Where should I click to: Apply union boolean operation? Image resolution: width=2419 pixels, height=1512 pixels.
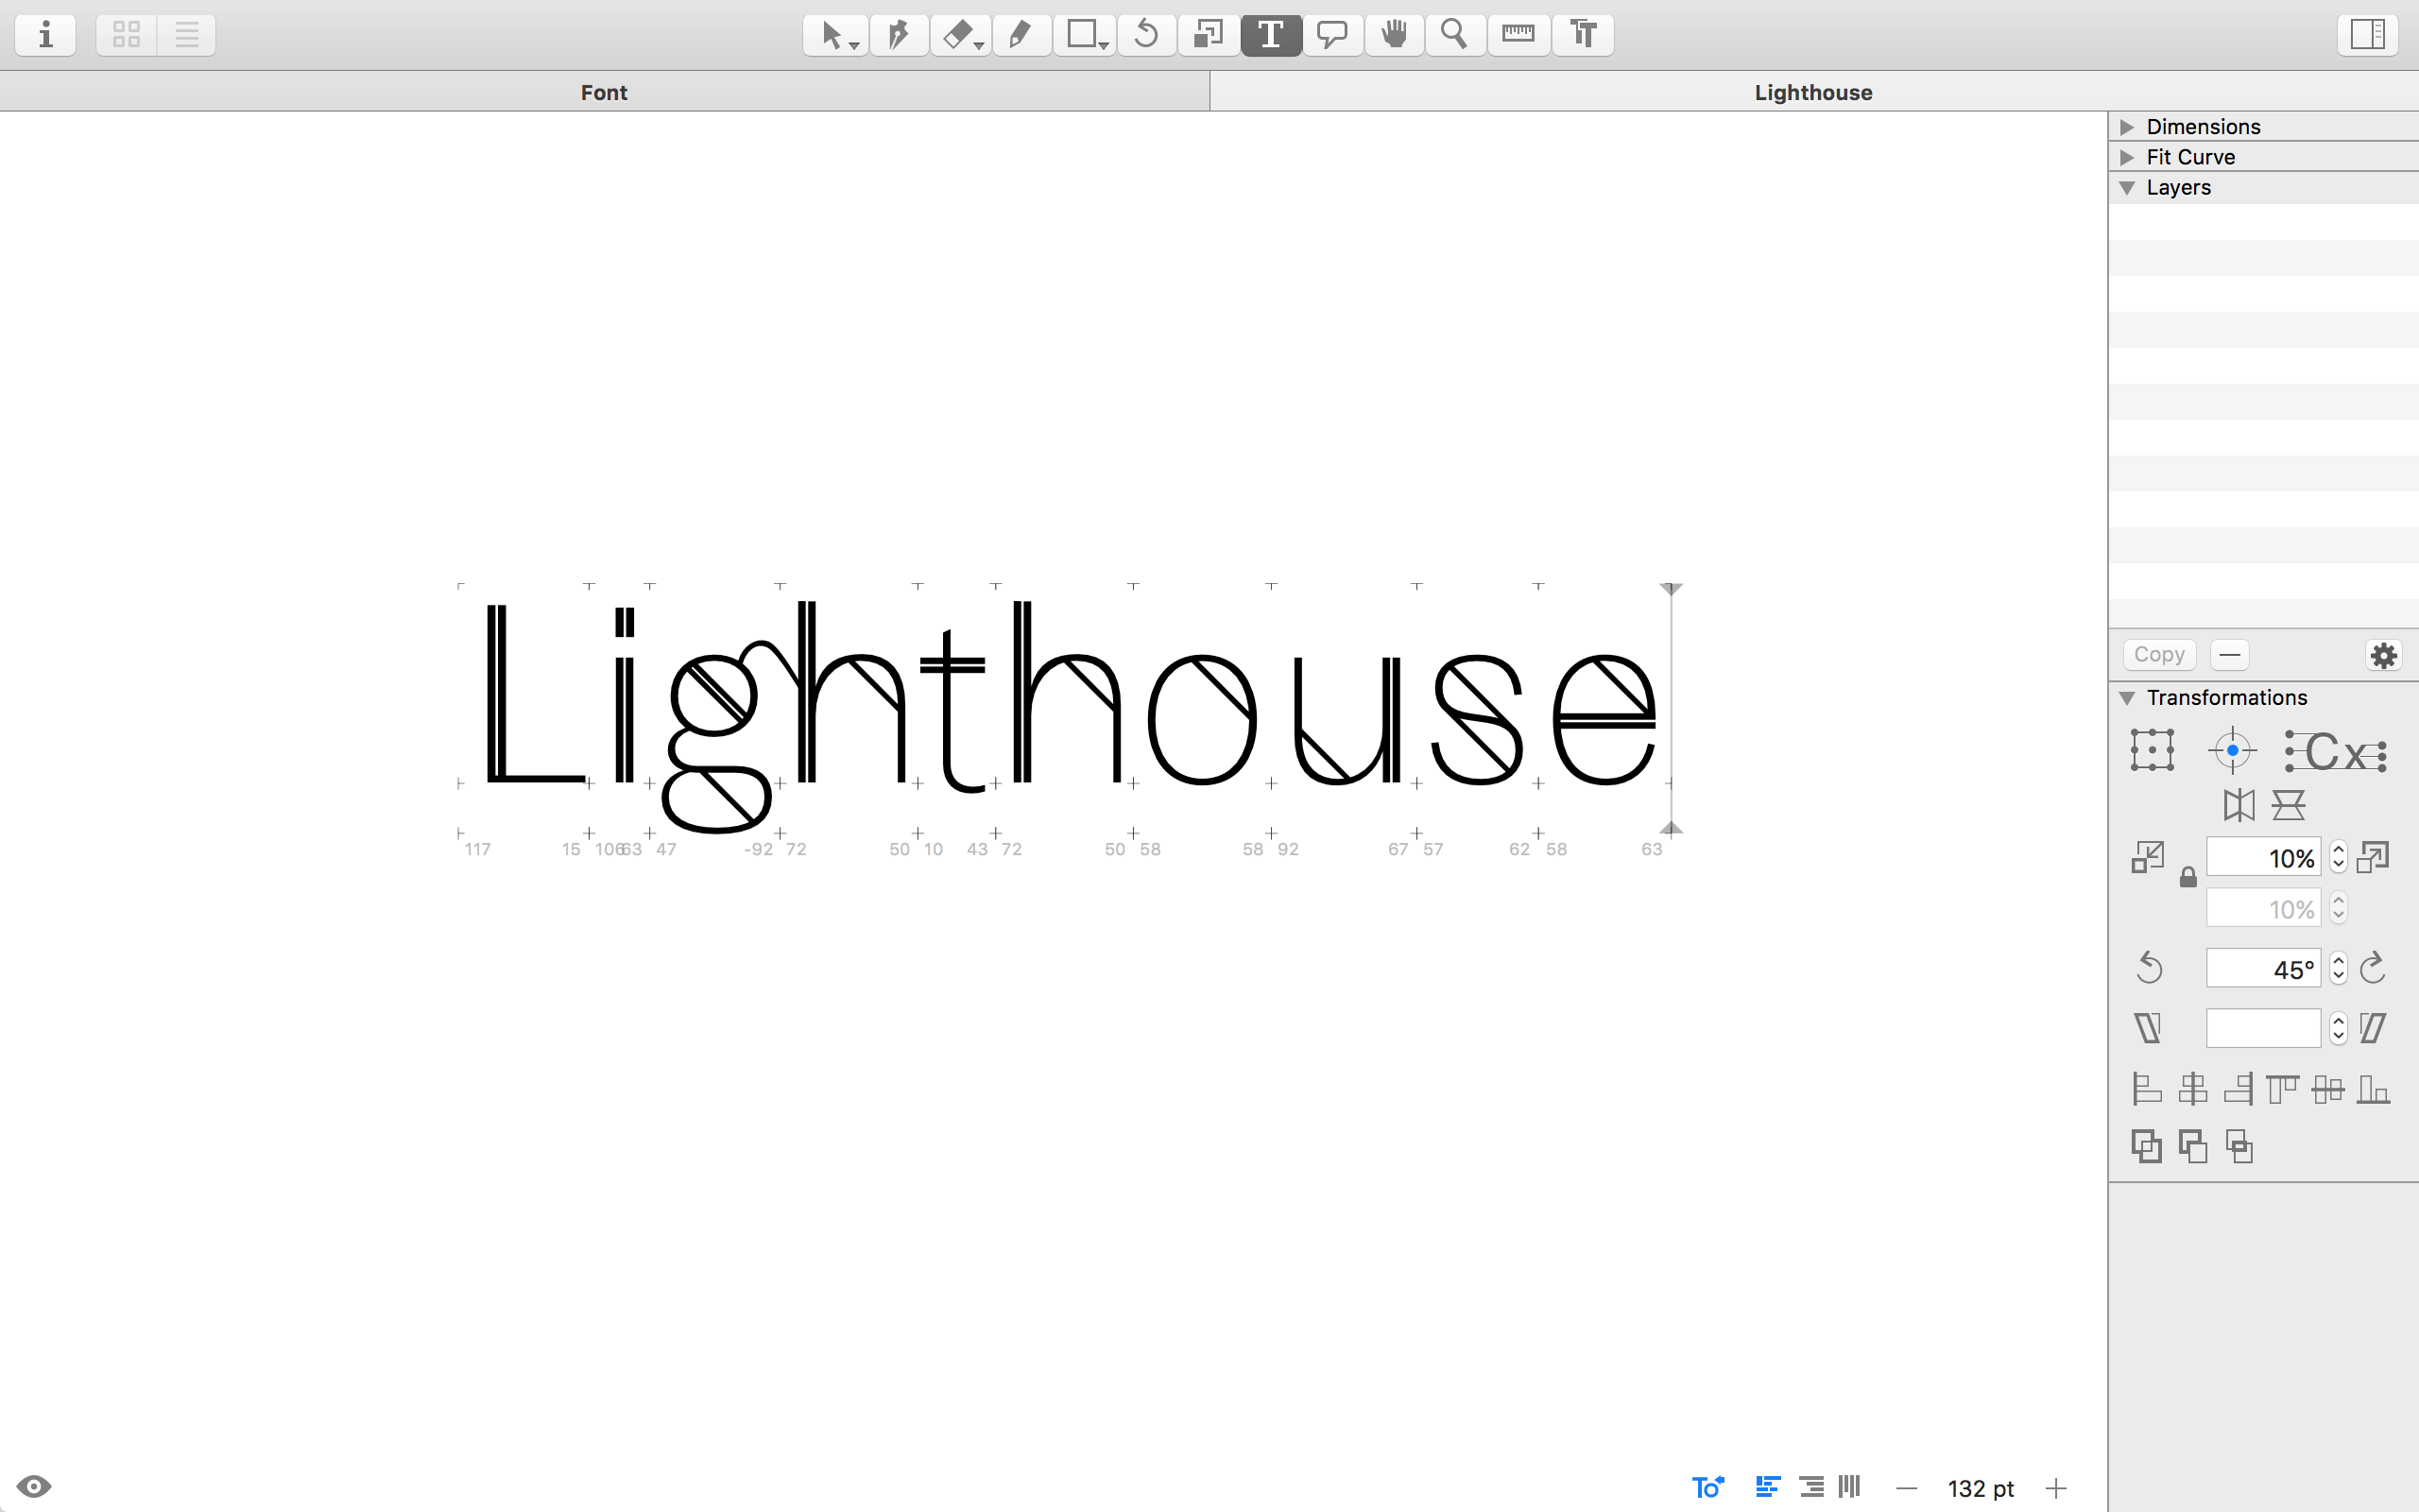coord(2146,1146)
